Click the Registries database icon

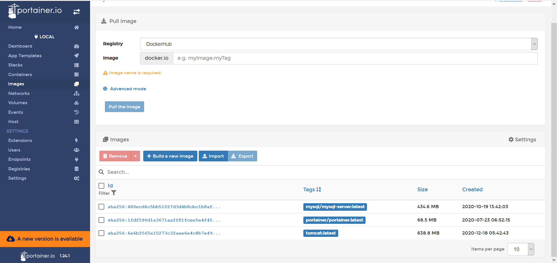(76, 169)
